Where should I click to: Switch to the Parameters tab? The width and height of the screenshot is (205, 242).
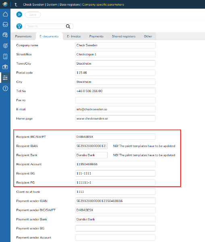(23, 36)
